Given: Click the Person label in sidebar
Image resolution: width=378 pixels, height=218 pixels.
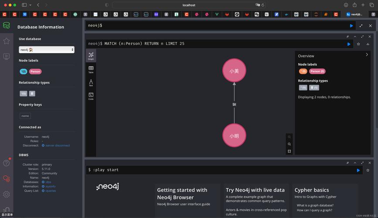Looking at the screenshot, I should point(35,72).
